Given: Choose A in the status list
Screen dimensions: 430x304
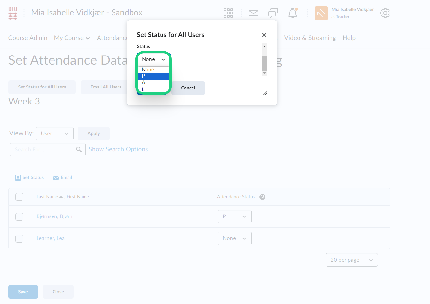Looking at the screenshot, I should pyautogui.click(x=153, y=83).
